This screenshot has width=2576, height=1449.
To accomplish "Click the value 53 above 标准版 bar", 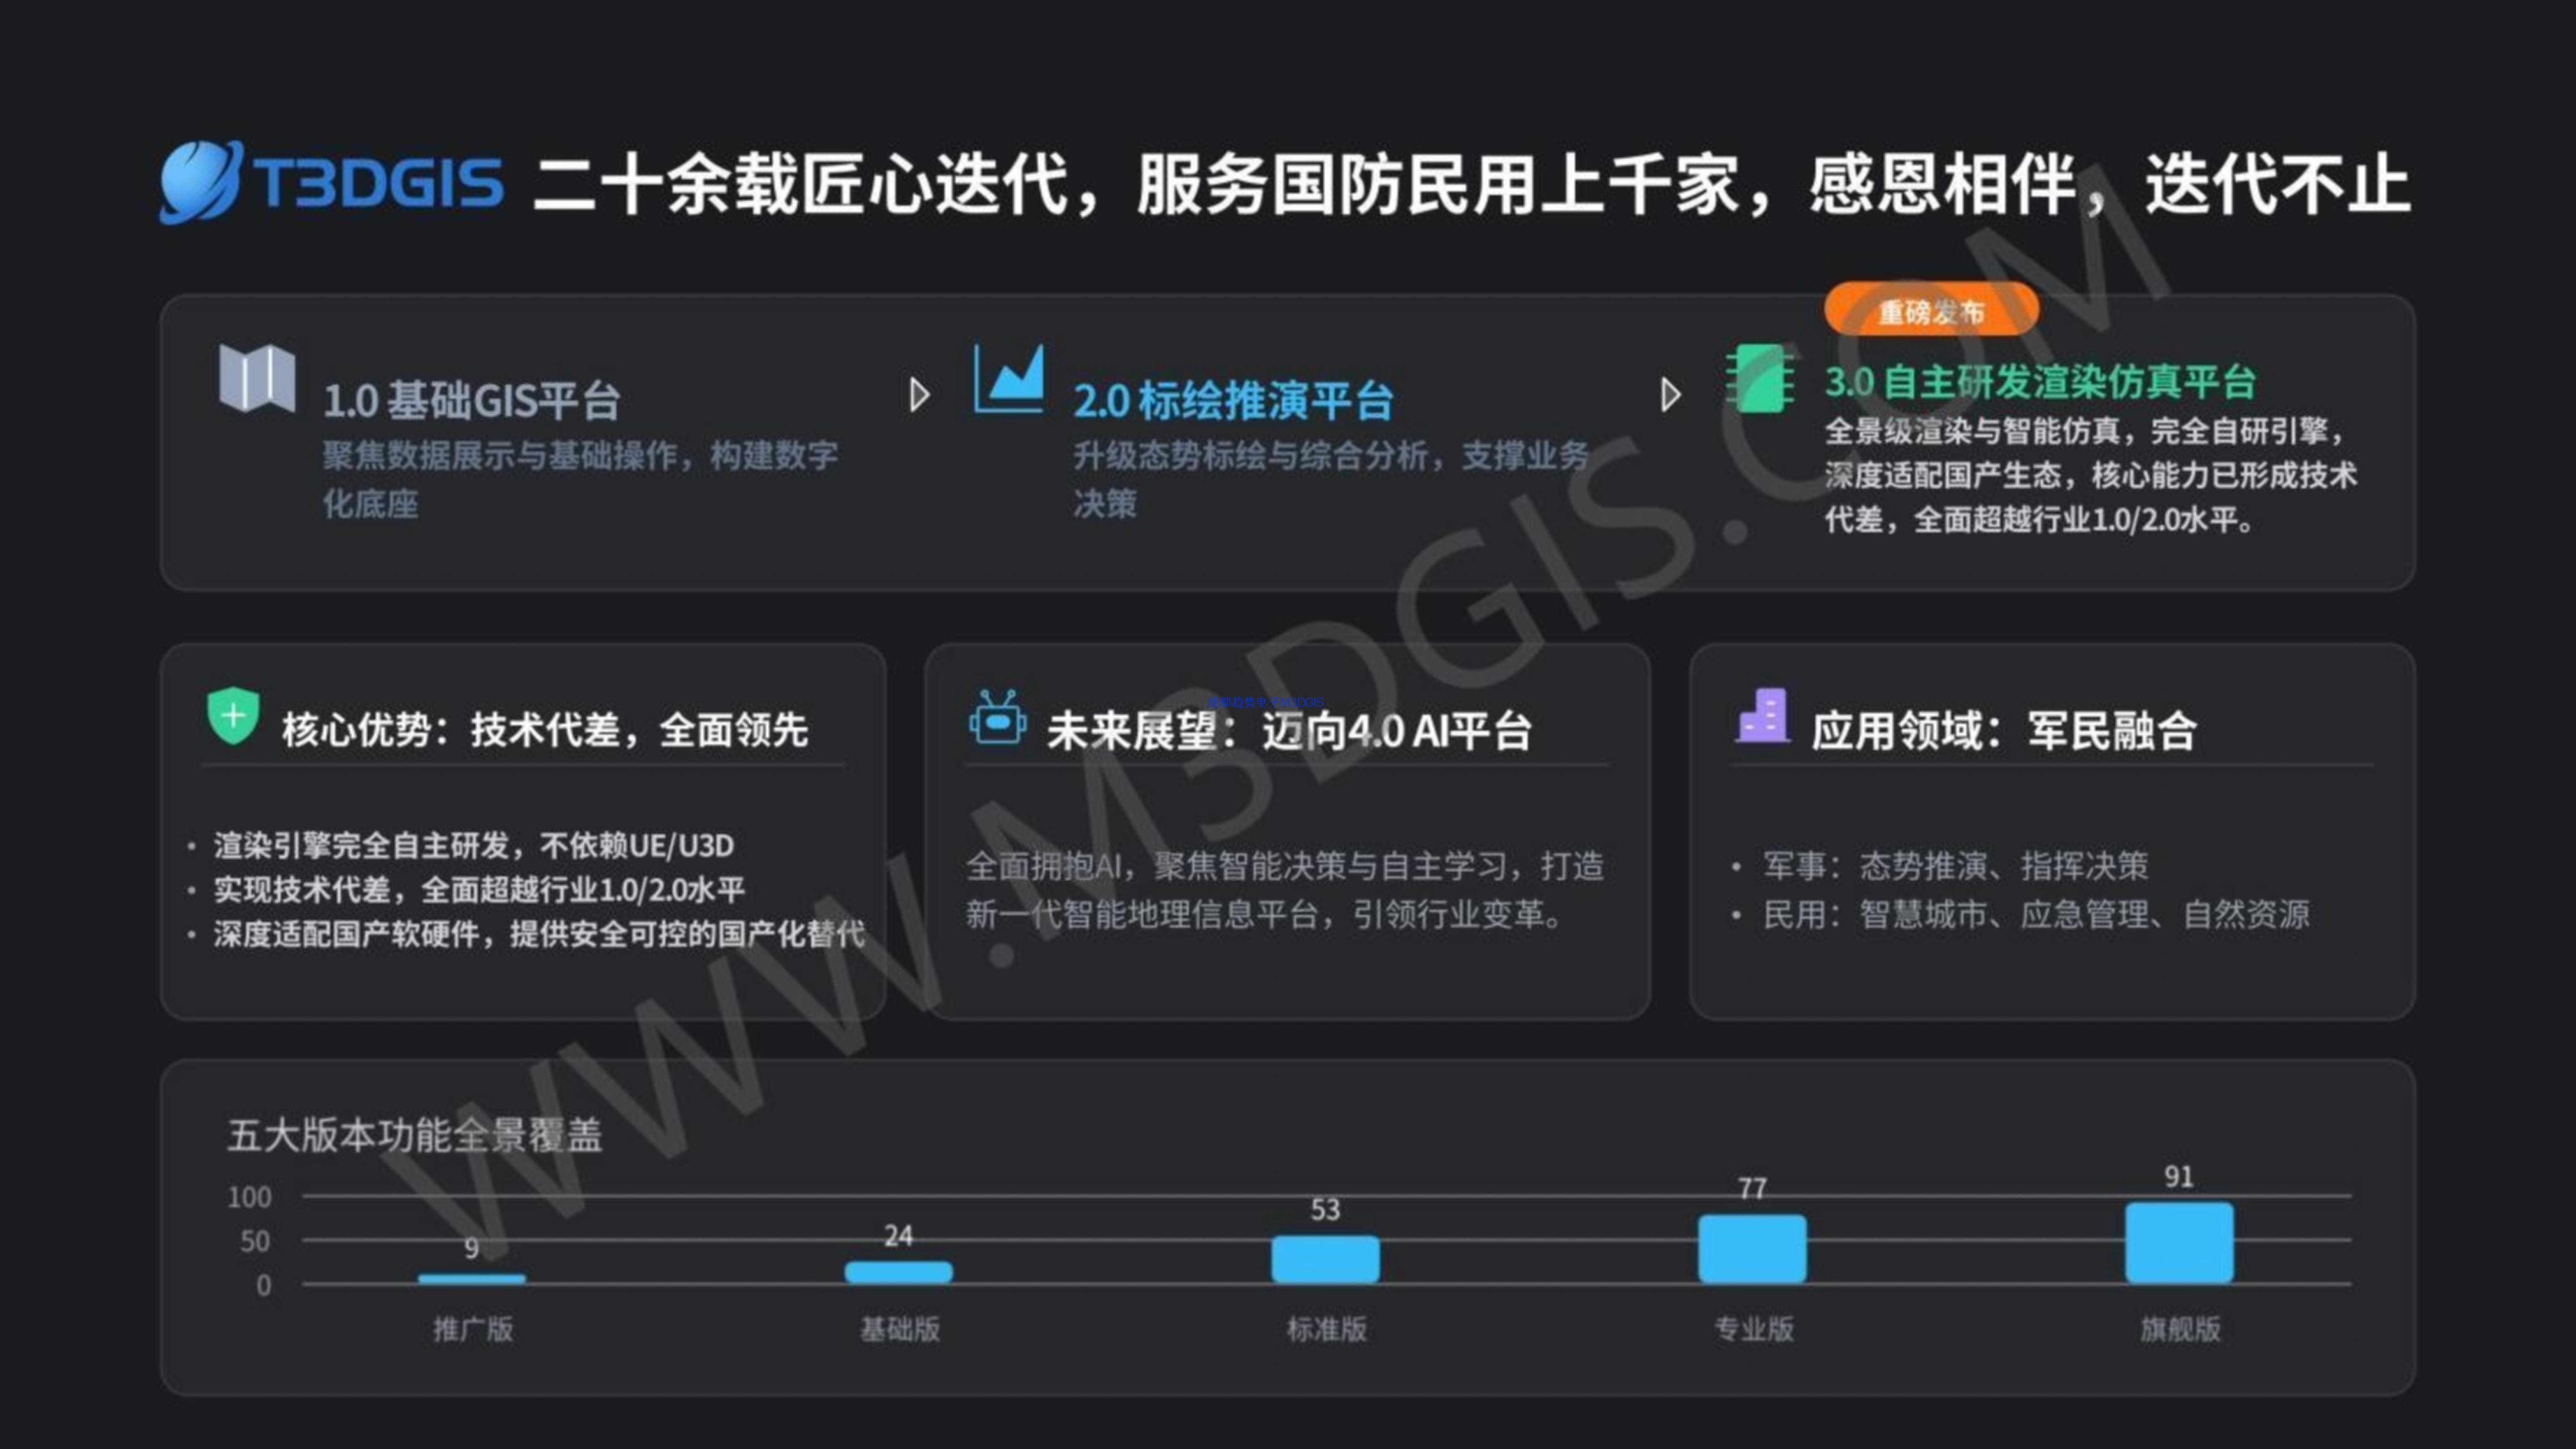I will [1325, 1210].
